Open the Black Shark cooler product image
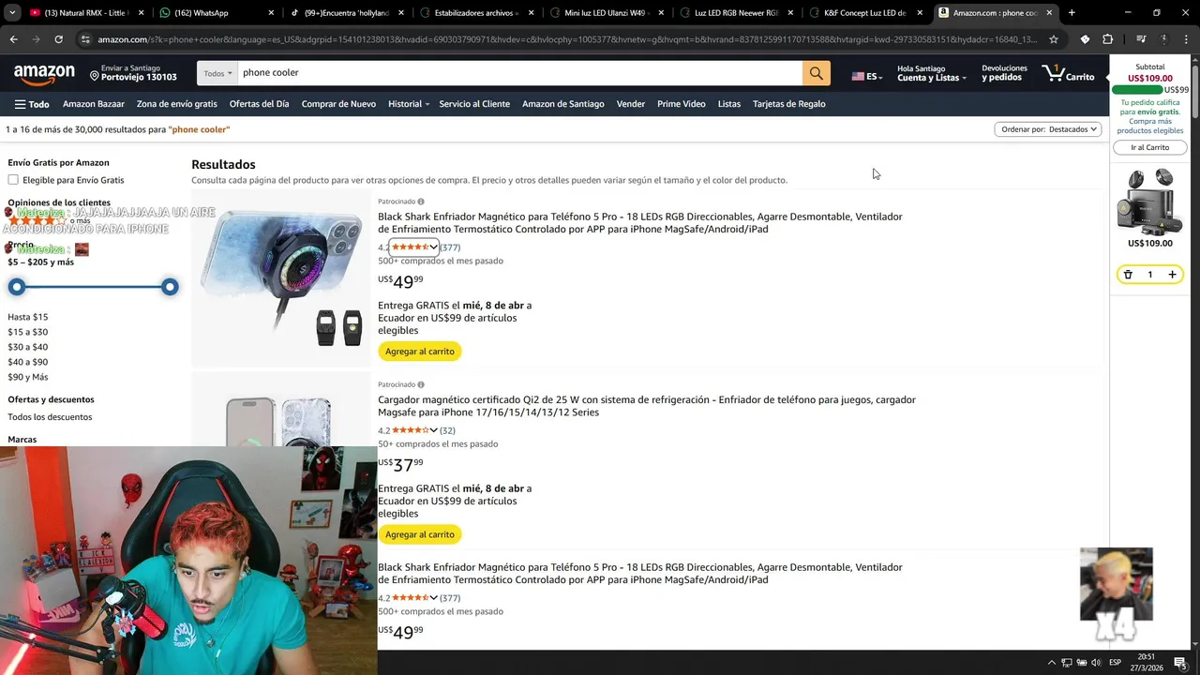Screen dimensions: 1200x675 point(281,277)
